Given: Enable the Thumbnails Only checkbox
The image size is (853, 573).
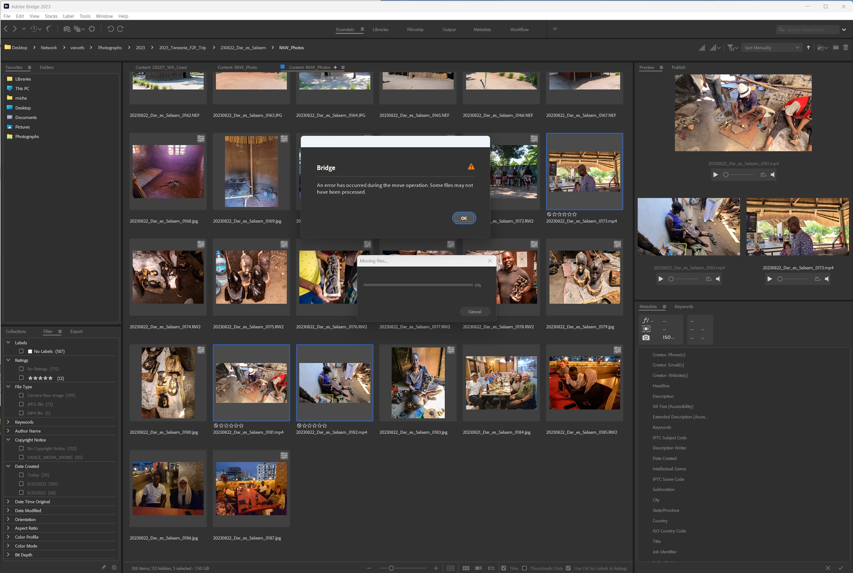Looking at the screenshot, I should (x=524, y=568).
